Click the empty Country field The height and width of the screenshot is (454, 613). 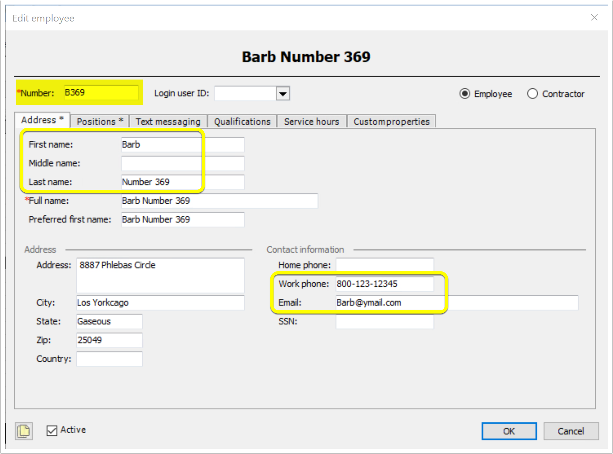(109, 359)
